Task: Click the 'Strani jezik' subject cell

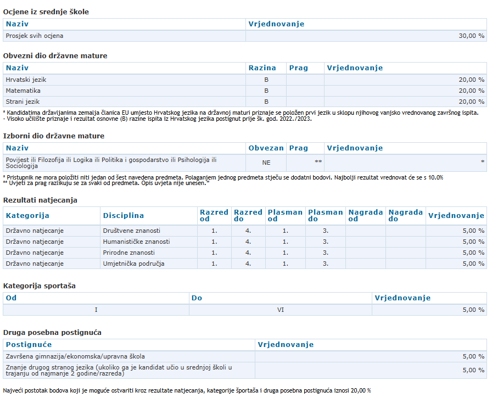Action: [23, 102]
